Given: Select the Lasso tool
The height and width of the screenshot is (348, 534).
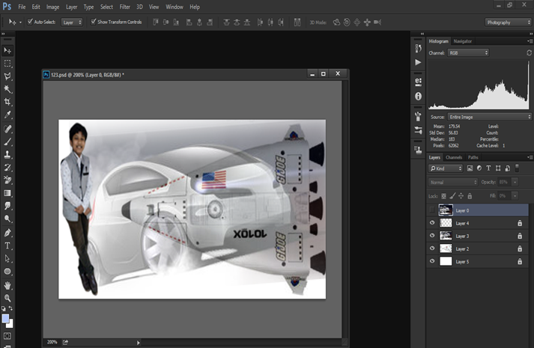Looking at the screenshot, I should tap(7, 76).
